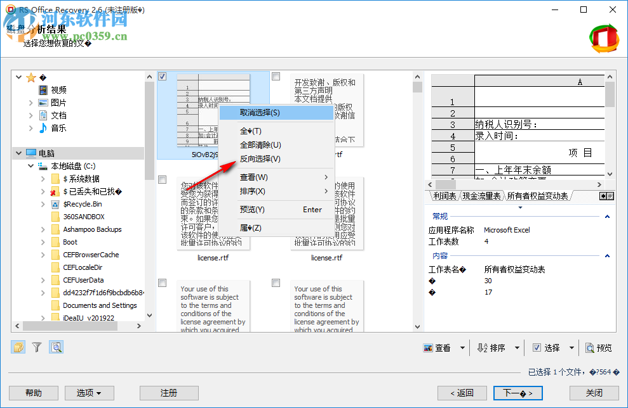628x408 pixels.
Task: Click the 选择 (Select) checkbox icon bottom right
Action: click(x=537, y=347)
